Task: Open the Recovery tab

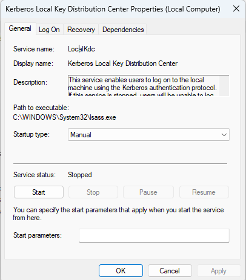Action: [x=81, y=30]
